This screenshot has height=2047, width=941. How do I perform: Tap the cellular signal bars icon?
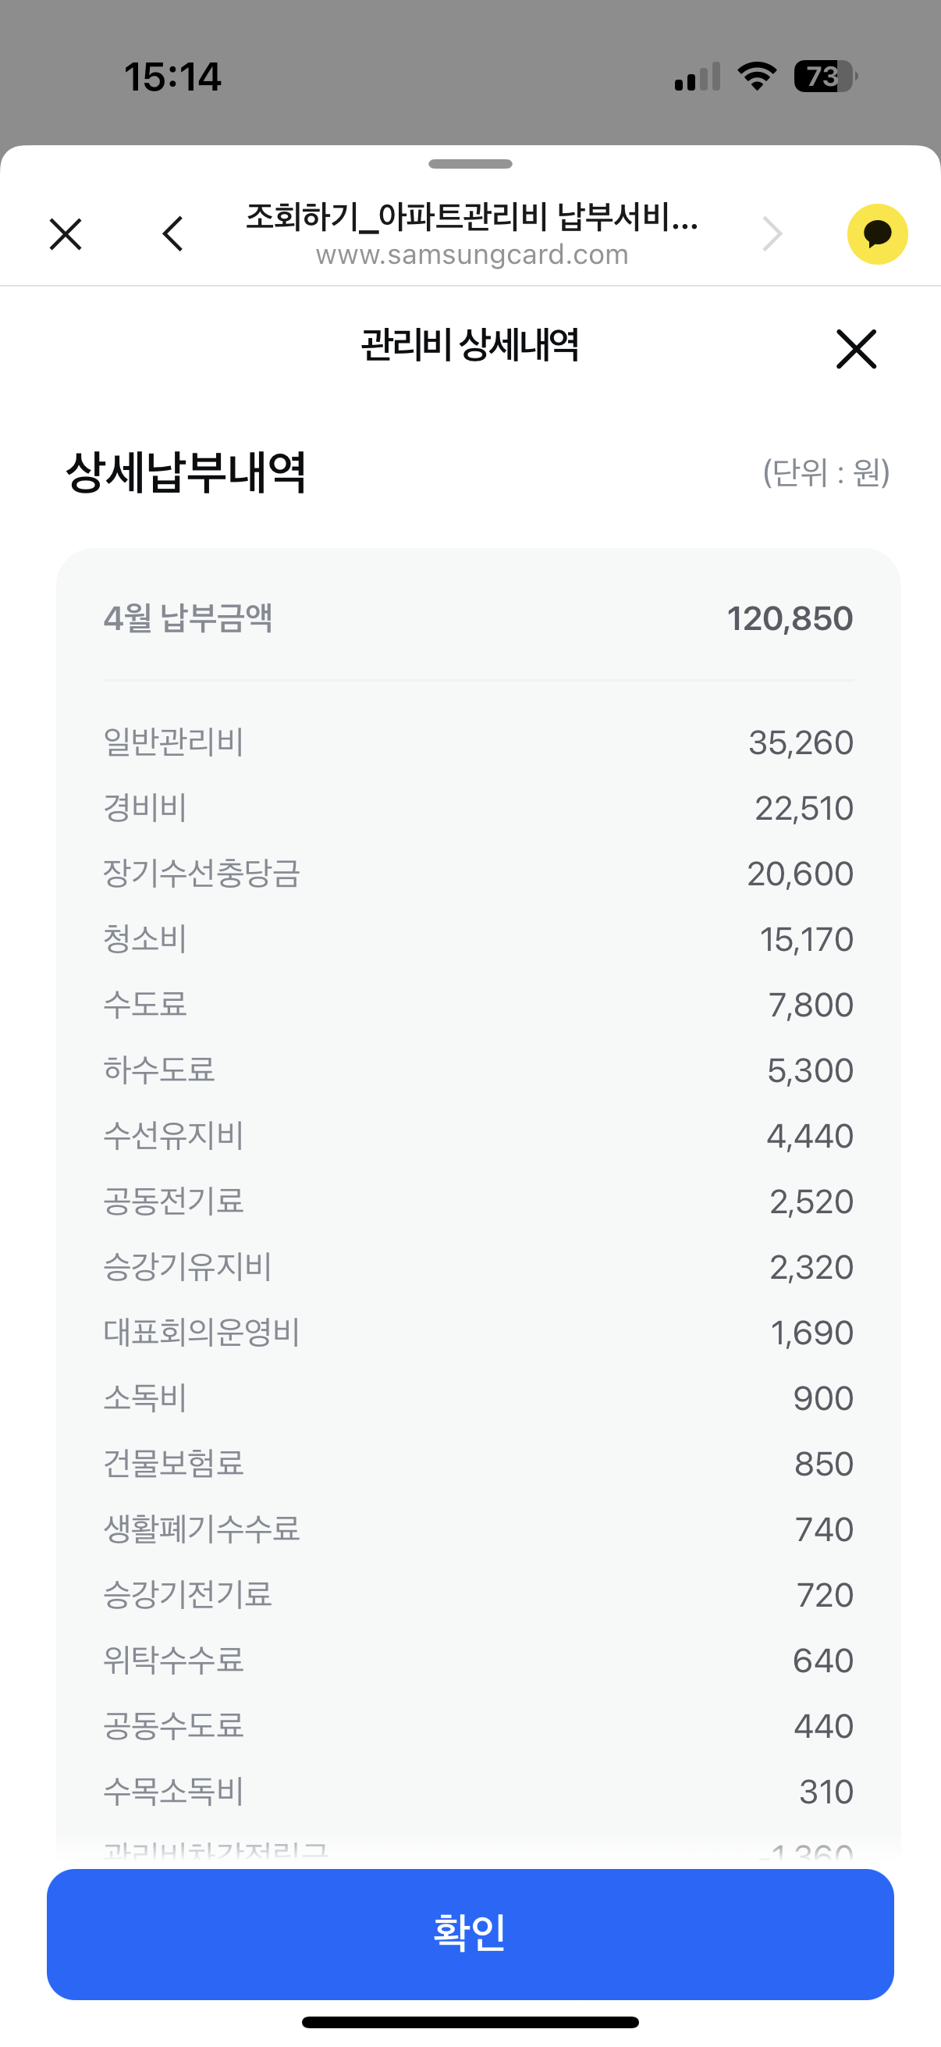[698, 77]
